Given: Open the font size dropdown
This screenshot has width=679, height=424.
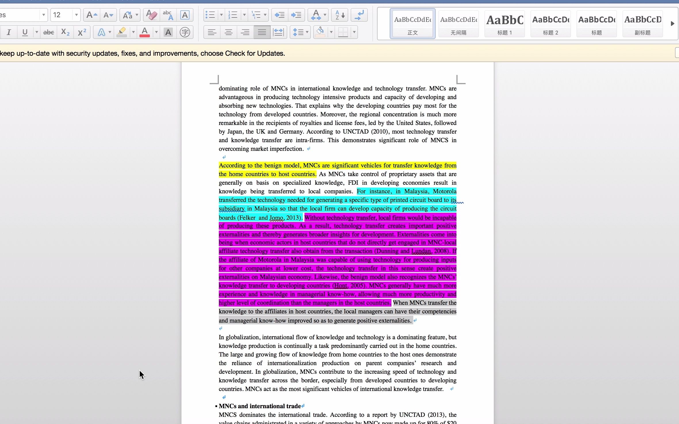Looking at the screenshot, I should point(76,15).
